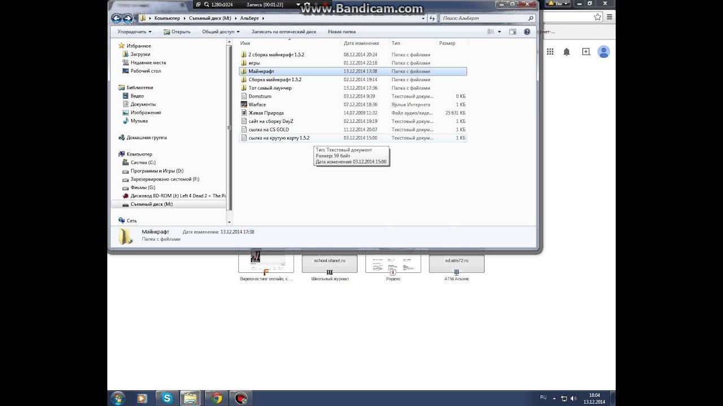Open Chrome from the taskbar
This screenshot has height=406, width=723.
(216, 398)
